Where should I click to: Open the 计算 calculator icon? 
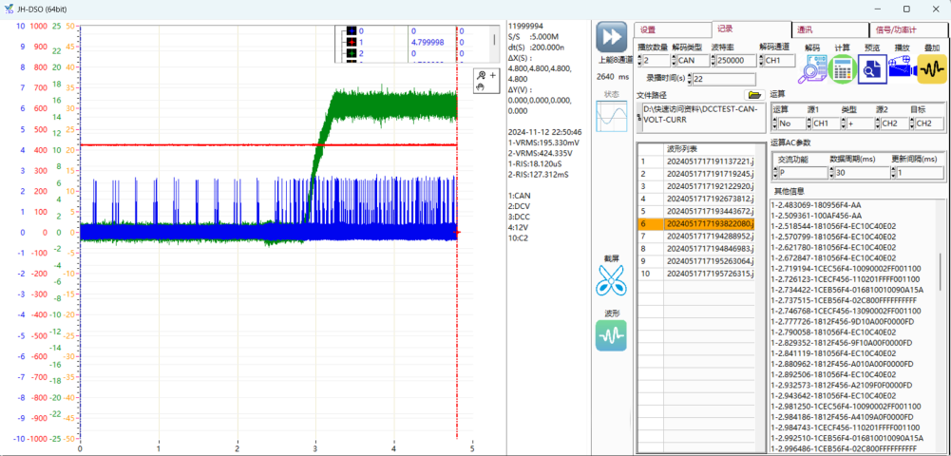point(843,69)
